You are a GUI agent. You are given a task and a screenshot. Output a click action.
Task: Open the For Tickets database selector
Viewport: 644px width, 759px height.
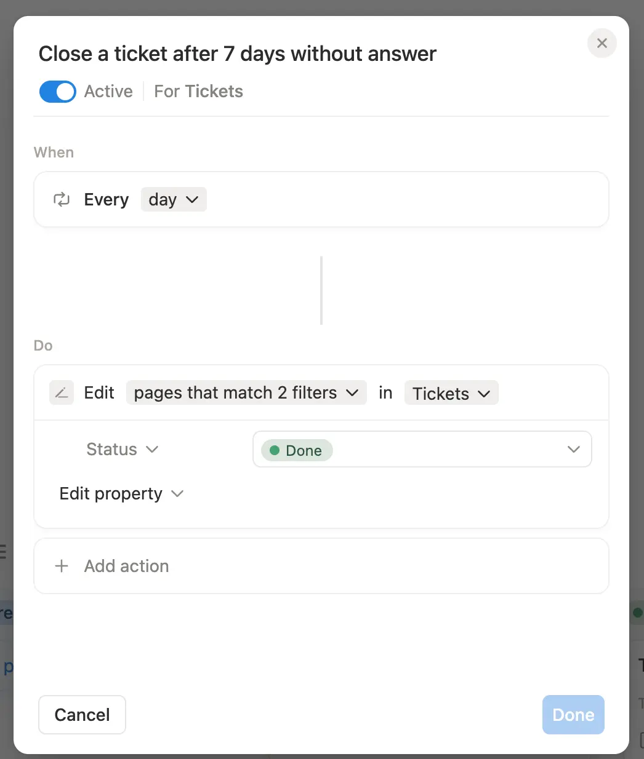[198, 91]
